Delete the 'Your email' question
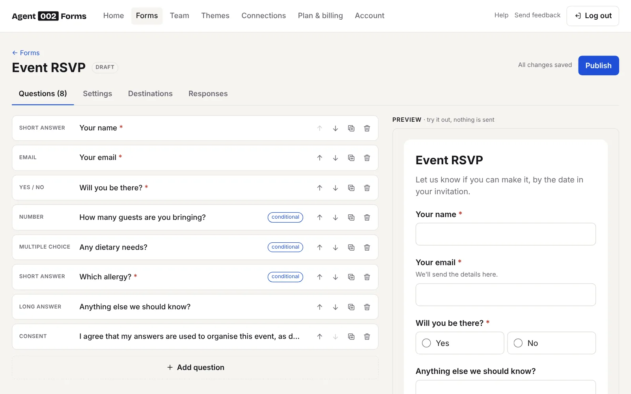 click(x=367, y=158)
